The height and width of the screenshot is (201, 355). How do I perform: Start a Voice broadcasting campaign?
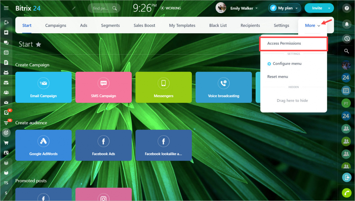coord(224,87)
